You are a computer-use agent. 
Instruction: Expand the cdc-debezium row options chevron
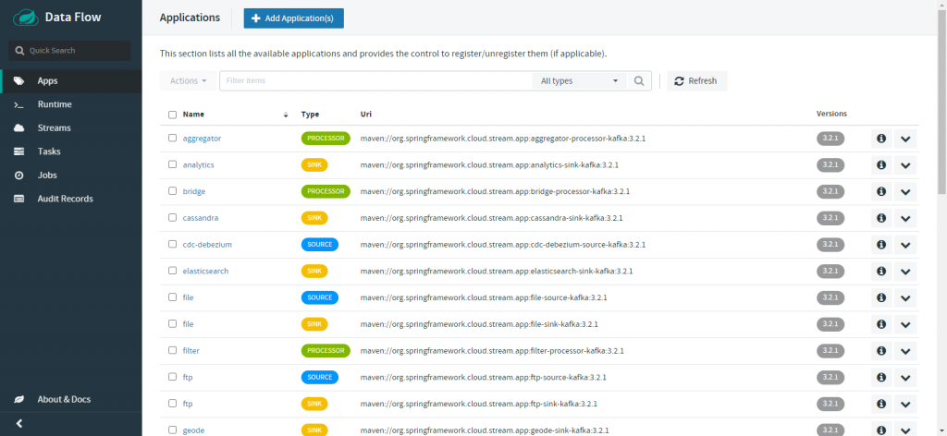tap(905, 244)
